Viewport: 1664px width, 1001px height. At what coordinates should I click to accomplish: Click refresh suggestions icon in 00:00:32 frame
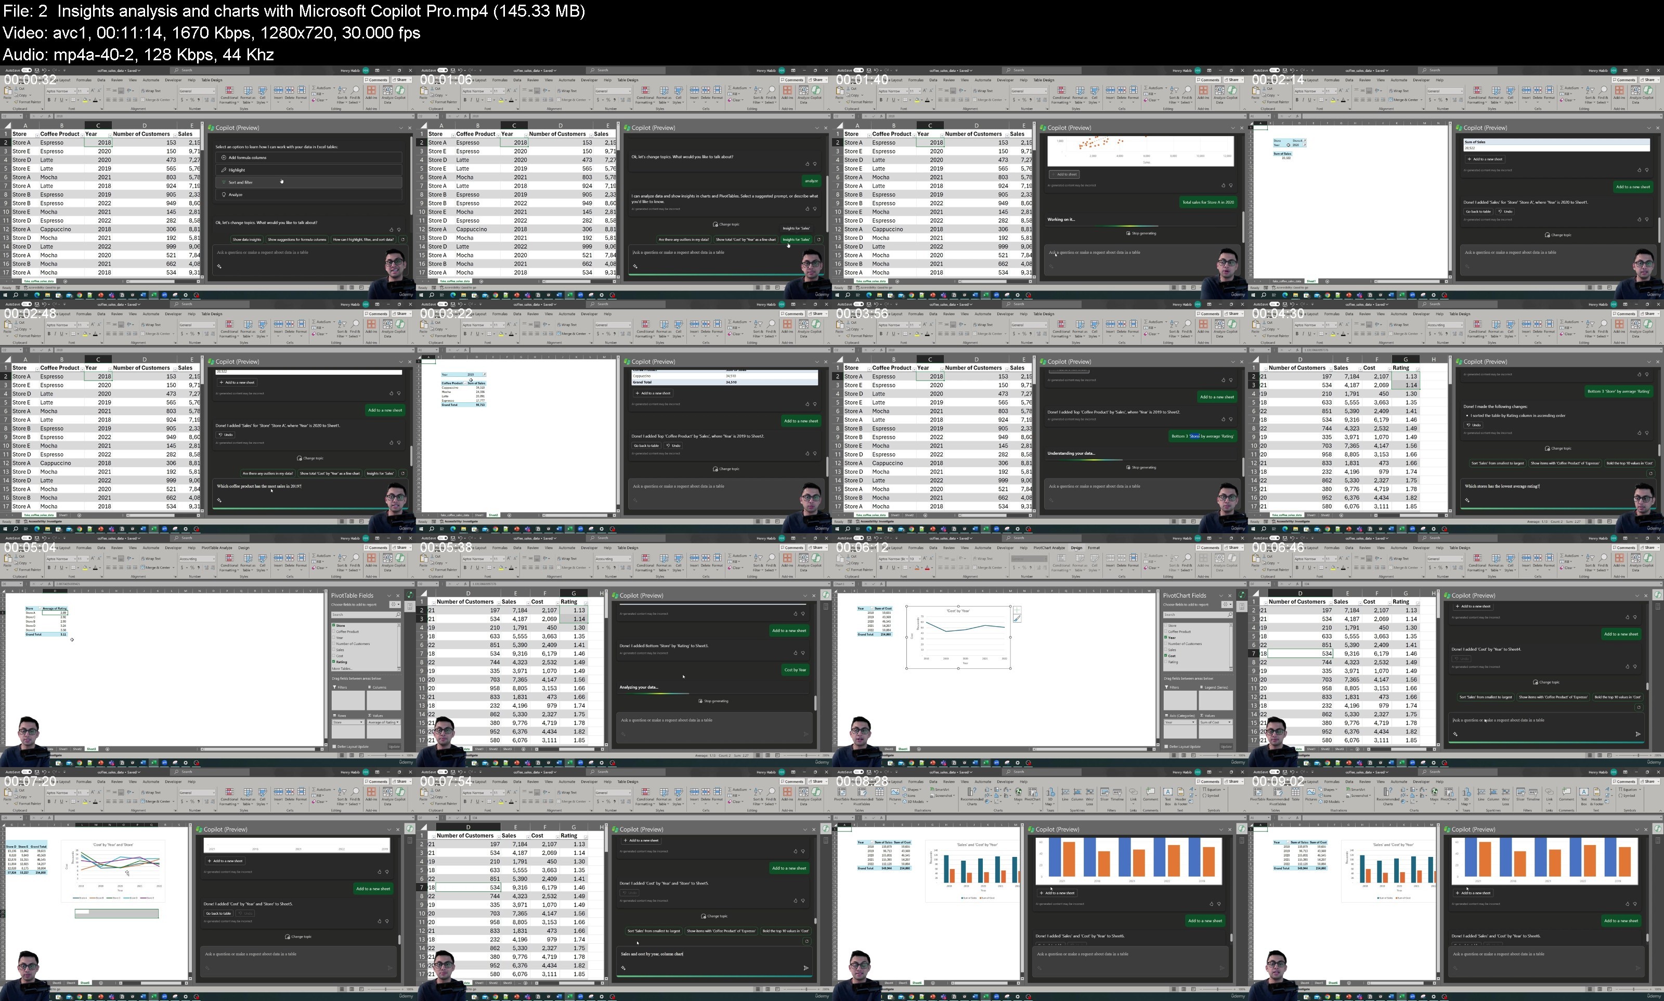click(403, 240)
